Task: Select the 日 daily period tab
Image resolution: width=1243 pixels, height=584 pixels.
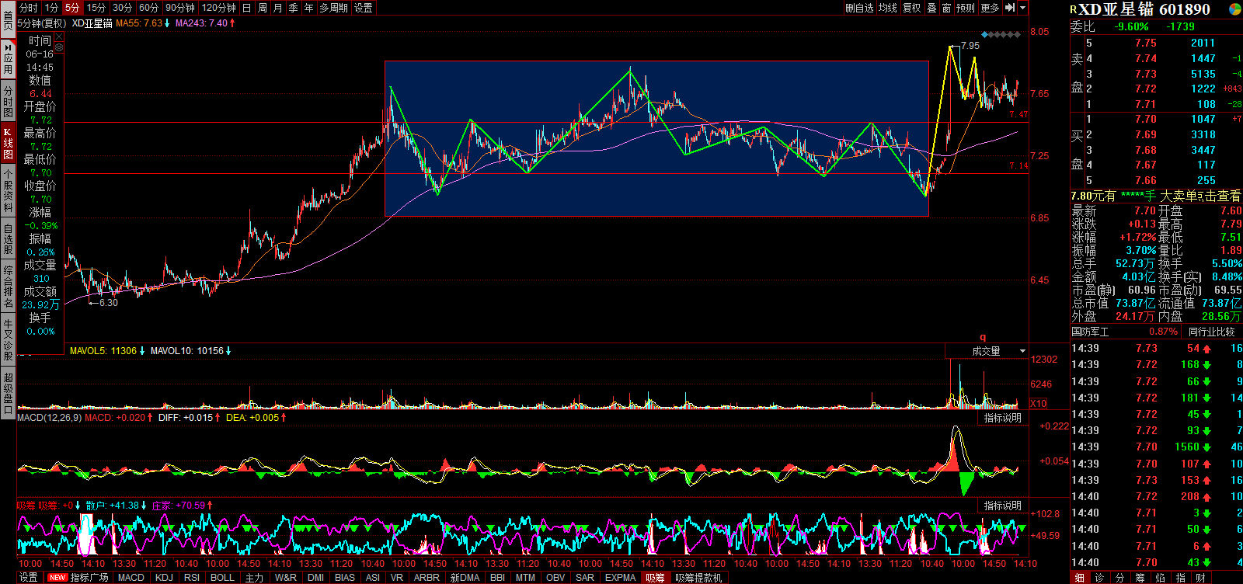Action: click(x=246, y=8)
